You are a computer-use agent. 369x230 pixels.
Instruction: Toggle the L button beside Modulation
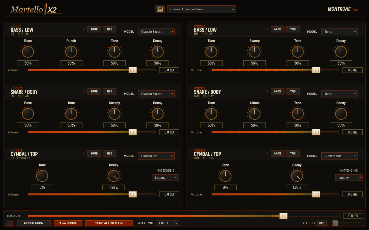click(x=9, y=223)
